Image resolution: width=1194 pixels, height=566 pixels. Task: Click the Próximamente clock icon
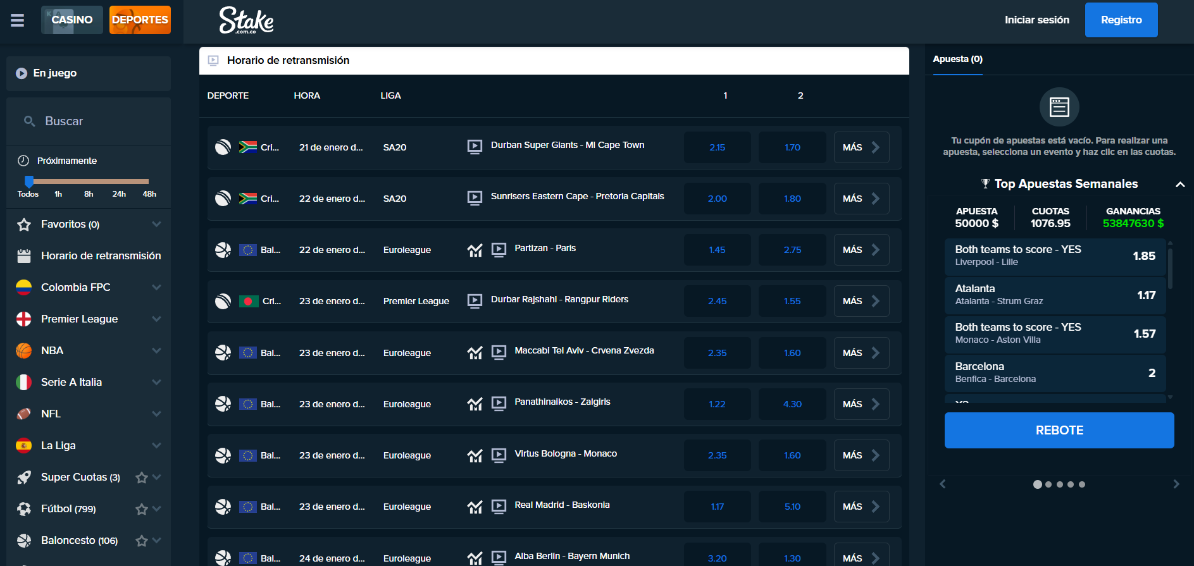[x=23, y=161]
